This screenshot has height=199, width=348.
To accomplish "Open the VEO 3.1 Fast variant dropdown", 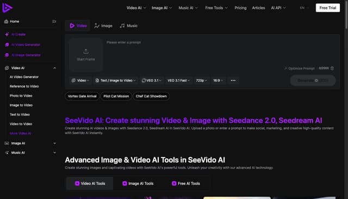I will click(x=179, y=80).
